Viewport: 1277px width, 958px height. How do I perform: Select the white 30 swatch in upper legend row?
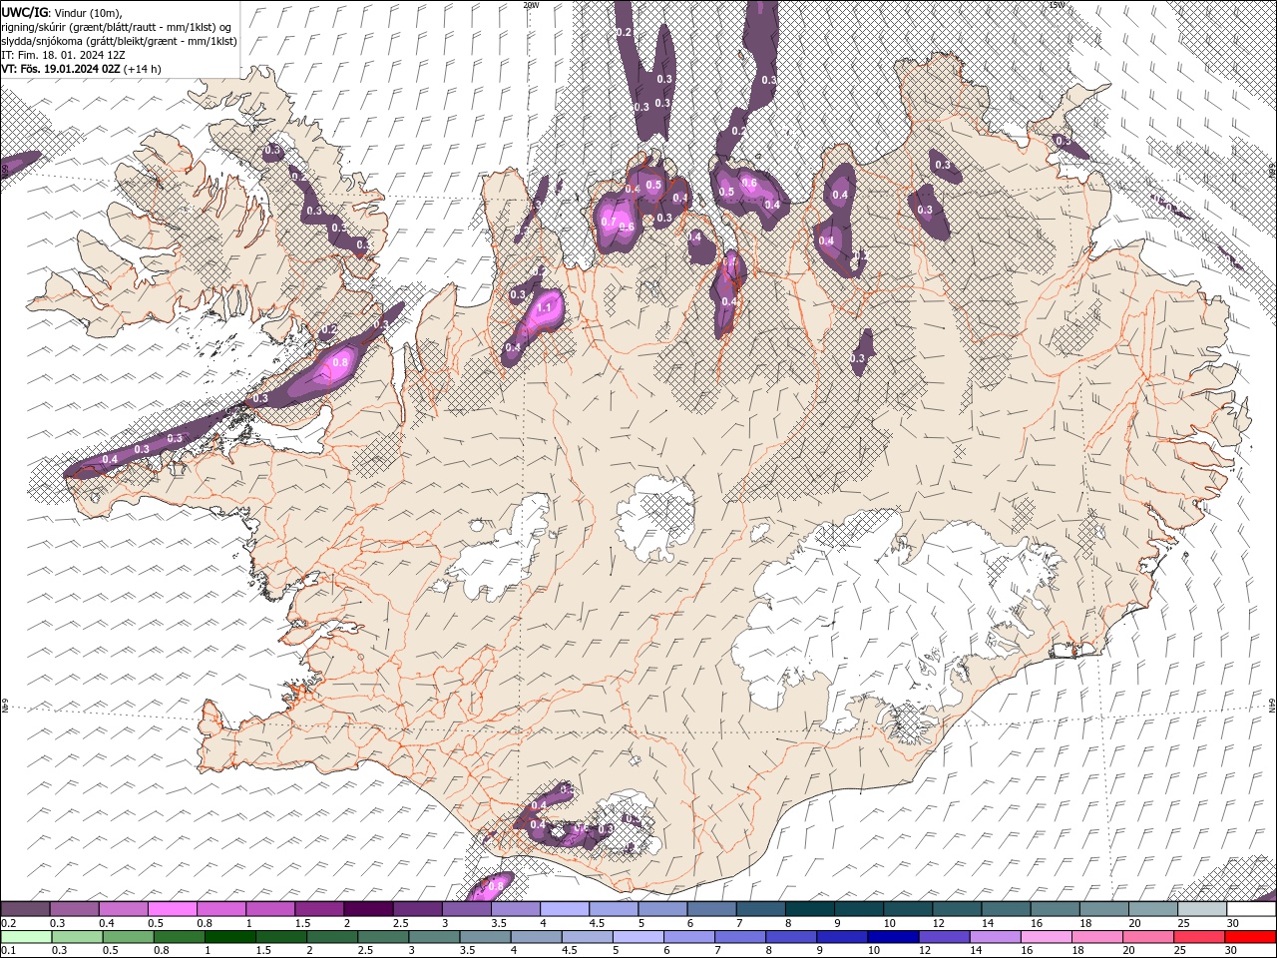[x=1251, y=909]
